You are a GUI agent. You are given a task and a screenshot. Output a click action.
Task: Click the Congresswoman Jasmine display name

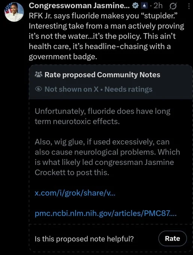pos(79,6)
